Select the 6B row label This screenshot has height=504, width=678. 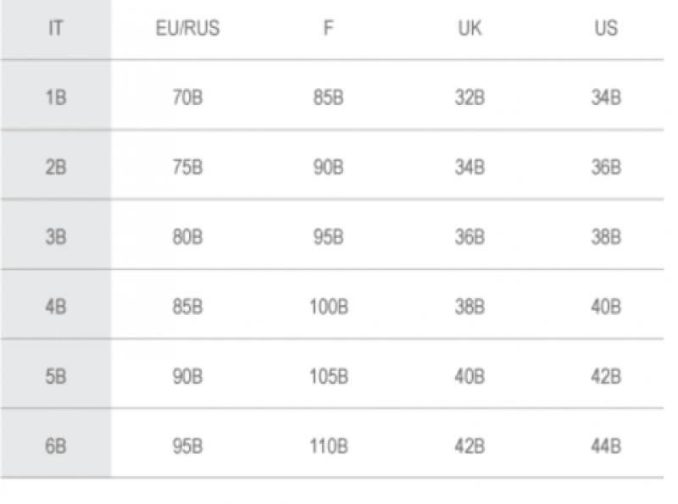[x=56, y=446]
